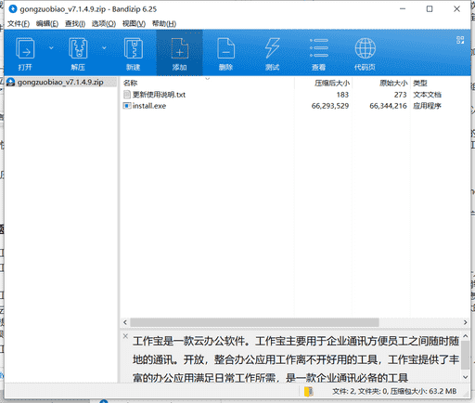Open the 编辑(E) menu
Screen dimensions: 475x403
[47, 24]
